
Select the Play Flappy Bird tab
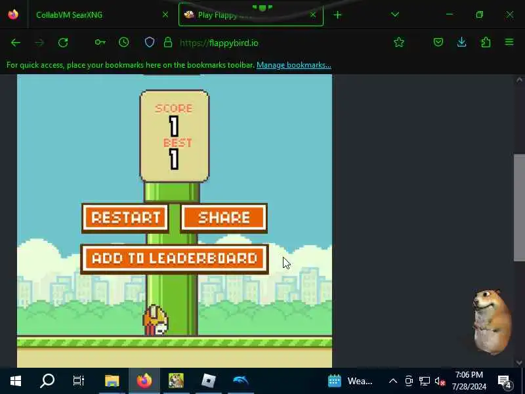coord(251,14)
